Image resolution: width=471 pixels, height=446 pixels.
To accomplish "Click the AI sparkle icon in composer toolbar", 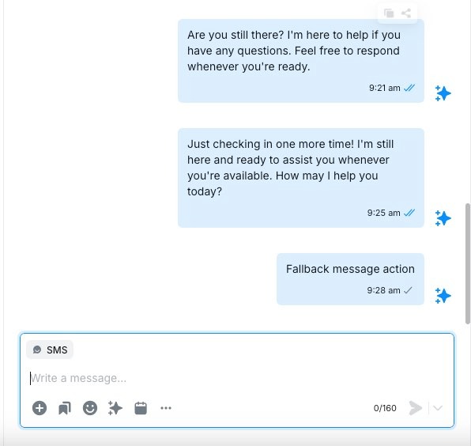I will 115,408.
